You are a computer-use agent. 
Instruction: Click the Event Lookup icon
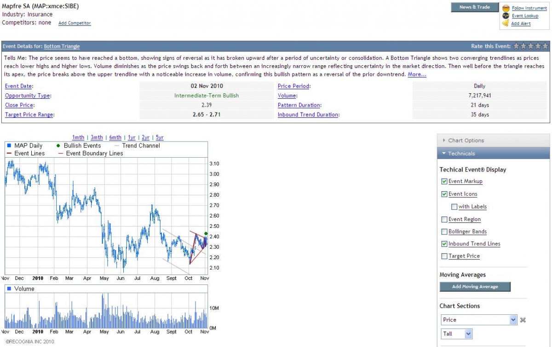[x=506, y=16]
